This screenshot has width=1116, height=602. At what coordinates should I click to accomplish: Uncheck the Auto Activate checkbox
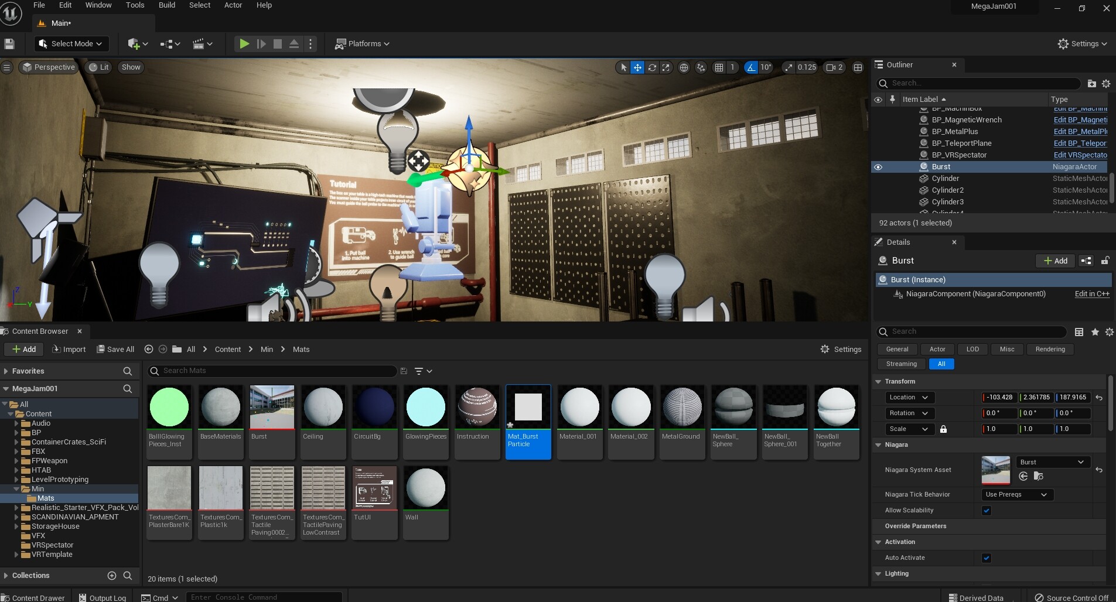987,558
